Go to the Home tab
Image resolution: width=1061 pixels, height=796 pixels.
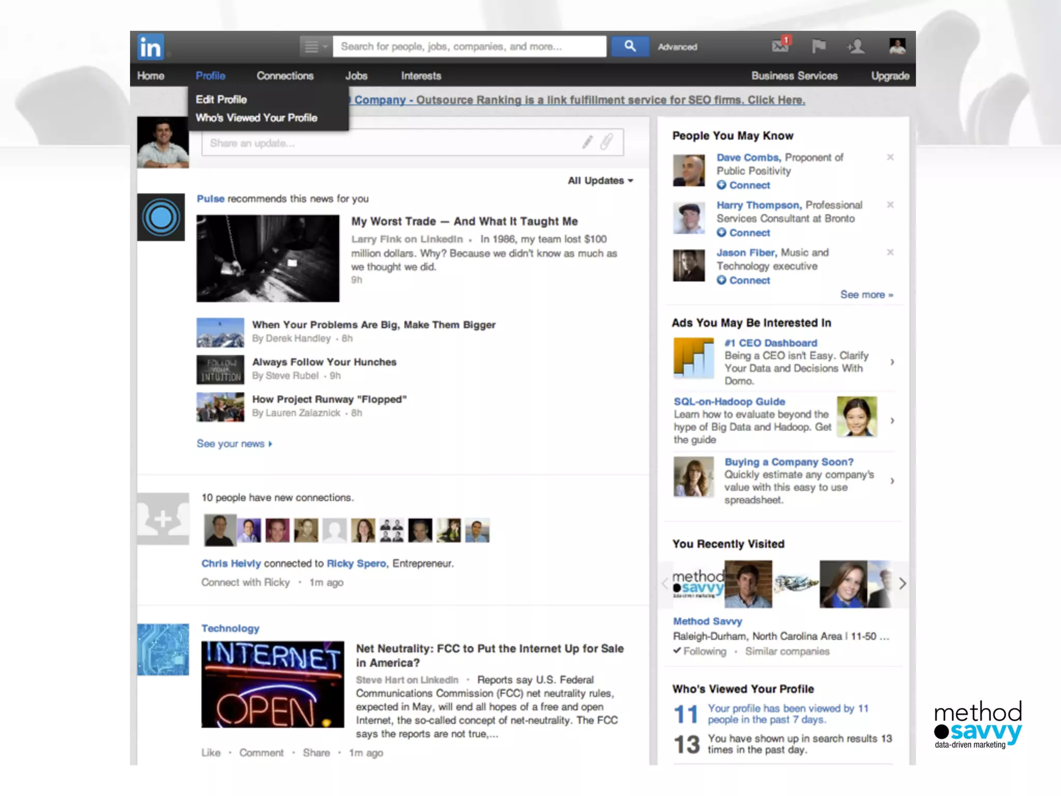[151, 76]
